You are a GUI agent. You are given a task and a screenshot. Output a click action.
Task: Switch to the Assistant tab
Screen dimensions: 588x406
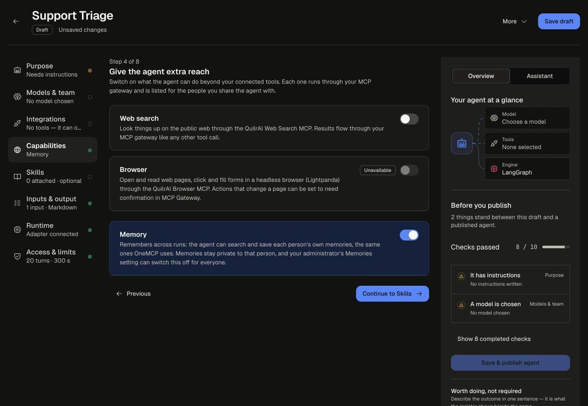click(540, 76)
